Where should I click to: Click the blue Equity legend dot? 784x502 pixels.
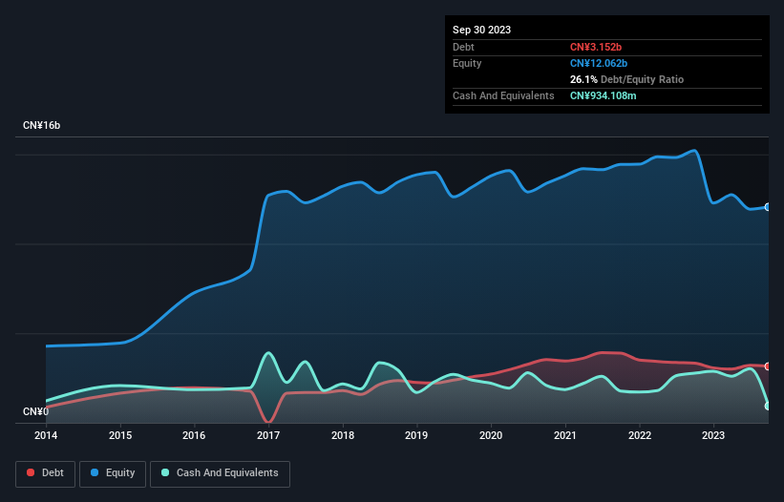coord(95,472)
